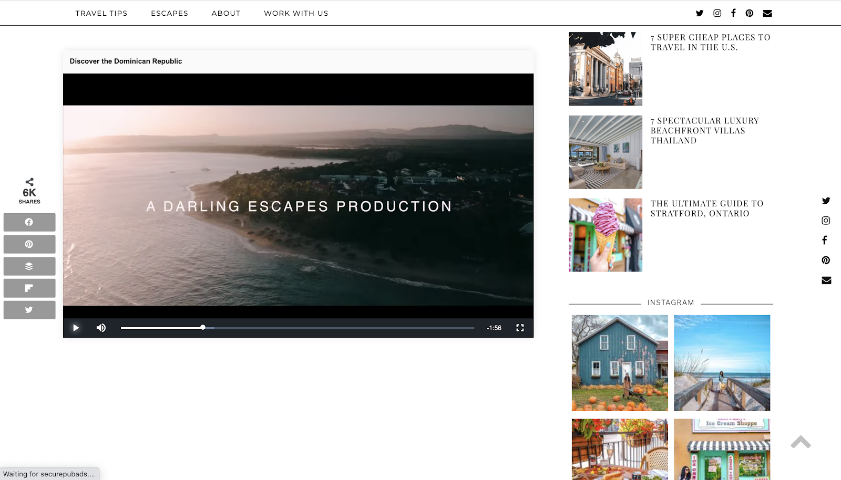This screenshot has width=841, height=480.
Task: Open Facebook from top navigation icons
Action: pos(733,13)
